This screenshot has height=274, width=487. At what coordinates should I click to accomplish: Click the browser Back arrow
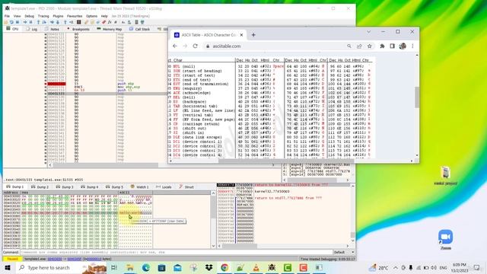point(175,46)
